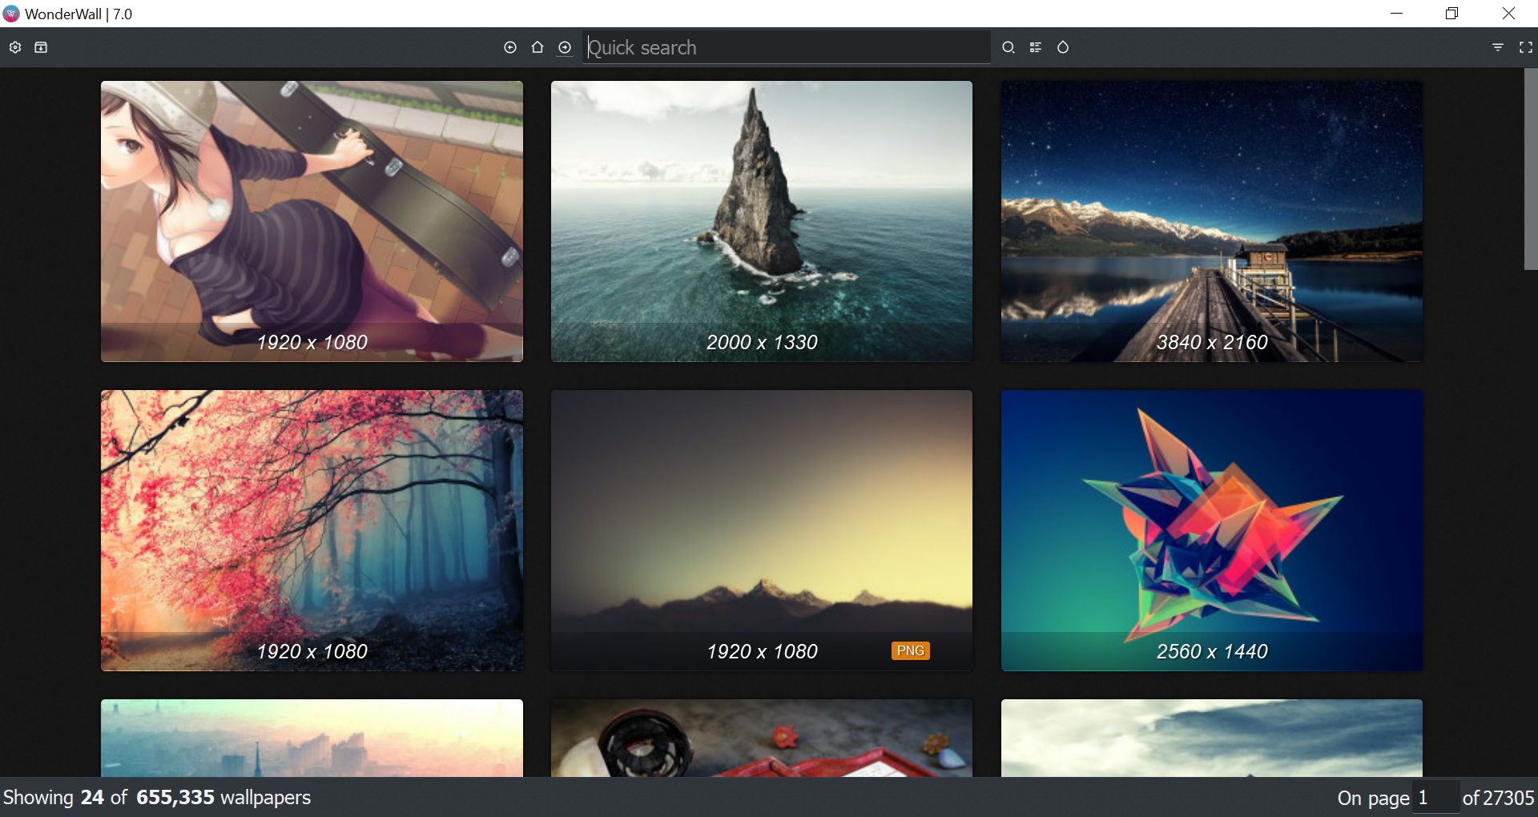Open the filter options funnel
The height and width of the screenshot is (817, 1538).
coord(1498,47)
